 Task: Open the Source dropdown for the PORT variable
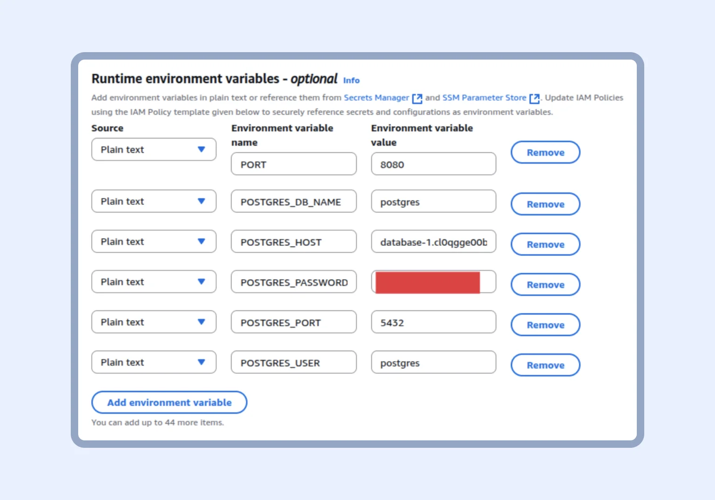(x=154, y=149)
